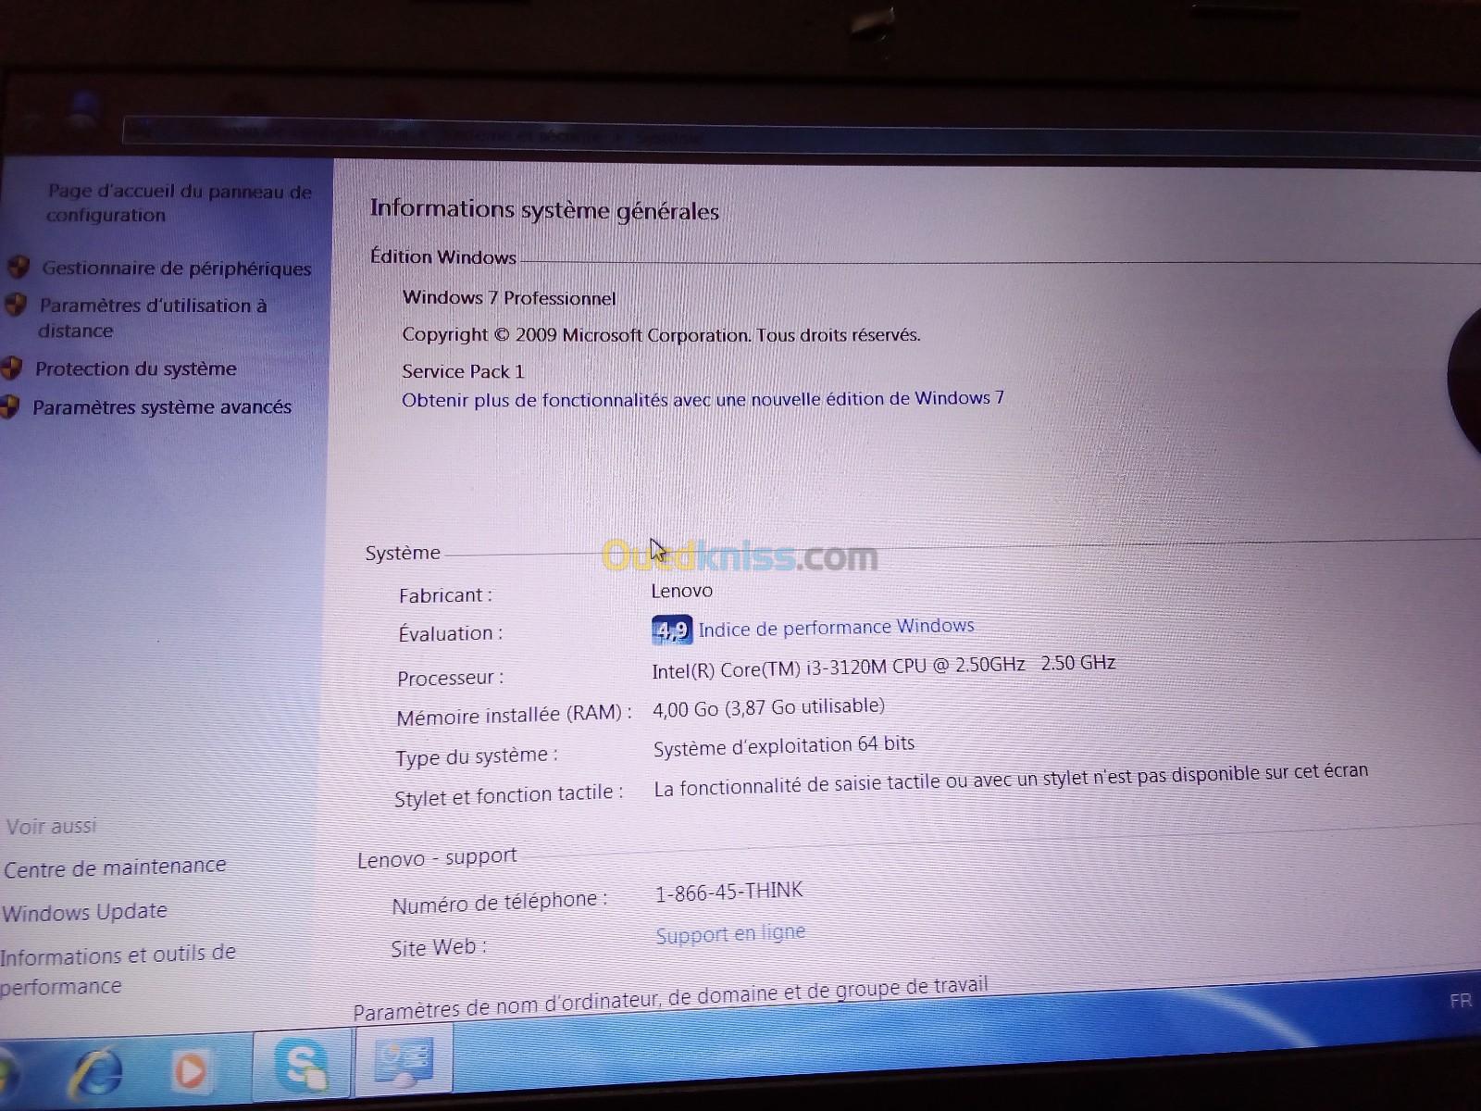Viewport: 1481px width, 1111px height.
Task: Click the 4,00 Go (3,87 Go utilisable) value
Action: [x=768, y=708]
